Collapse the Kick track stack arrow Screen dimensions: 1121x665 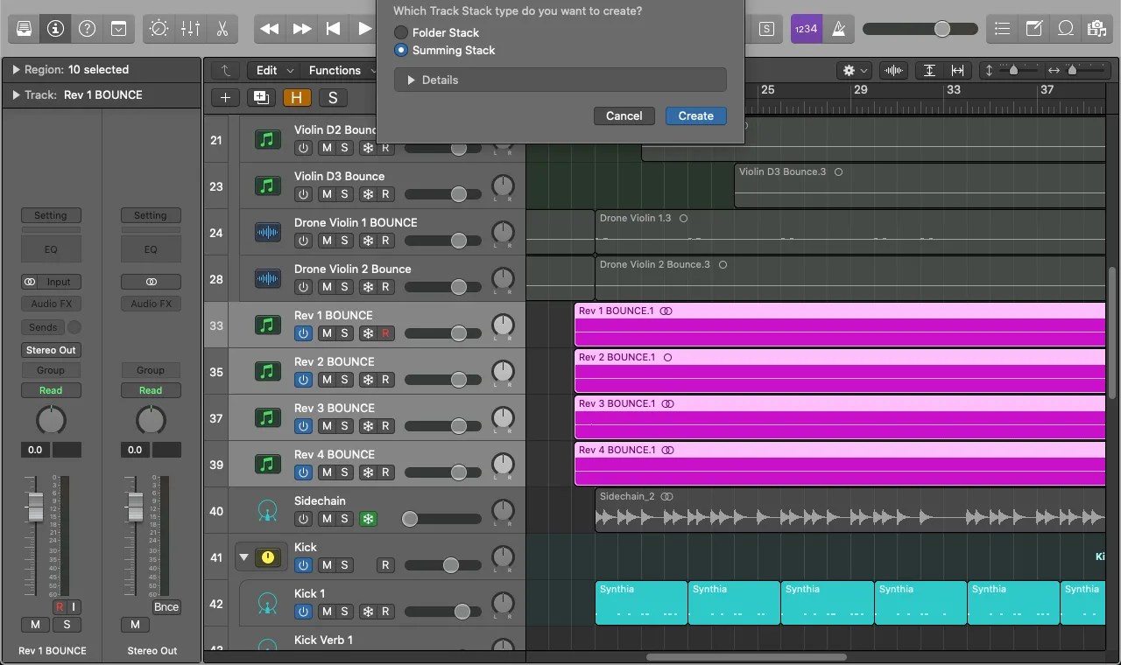click(243, 557)
